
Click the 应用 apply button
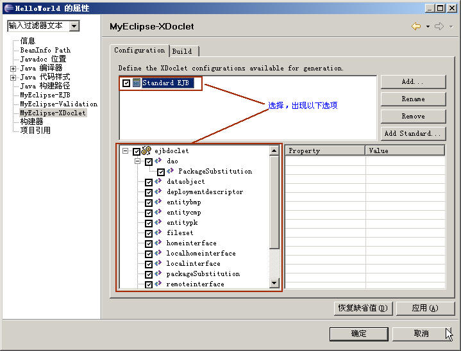click(x=425, y=308)
